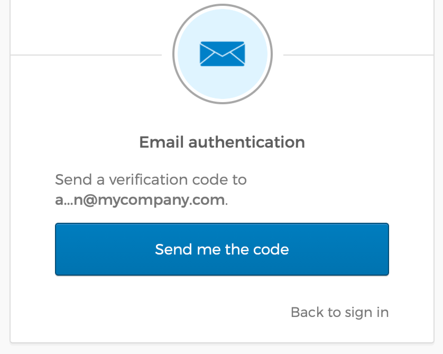
Task: Click the Send me the code button
Action: coord(222,249)
